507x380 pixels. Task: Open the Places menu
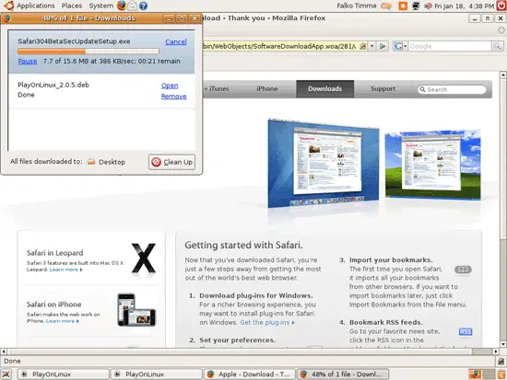pos(72,6)
